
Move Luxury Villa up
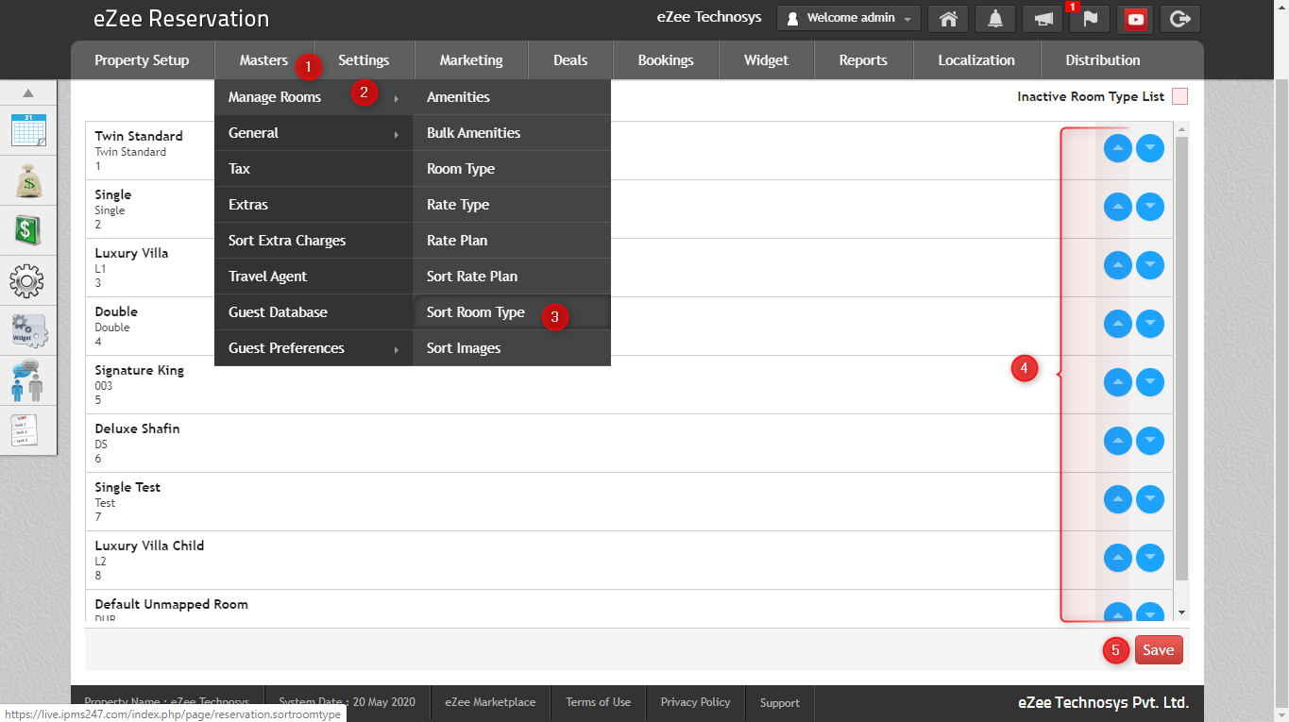(1118, 265)
